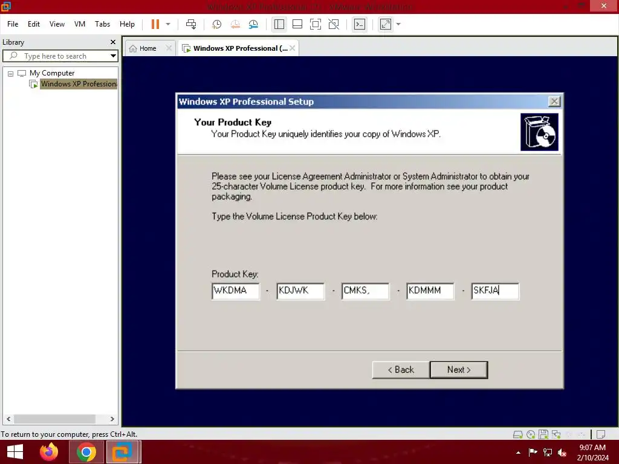Open the Tabs menu
This screenshot has width=619, height=464.
click(x=102, y=24)
